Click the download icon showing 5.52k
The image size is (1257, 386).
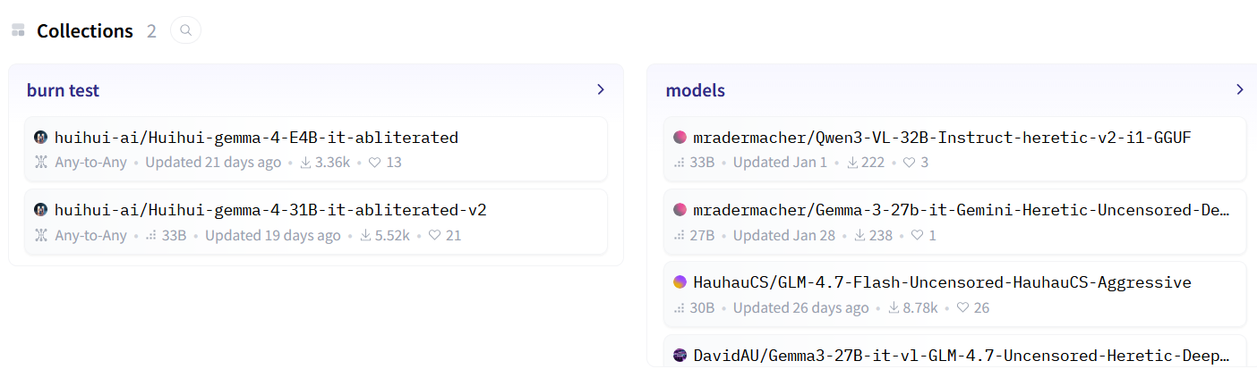pyautogui.click(x=365, y=236)
